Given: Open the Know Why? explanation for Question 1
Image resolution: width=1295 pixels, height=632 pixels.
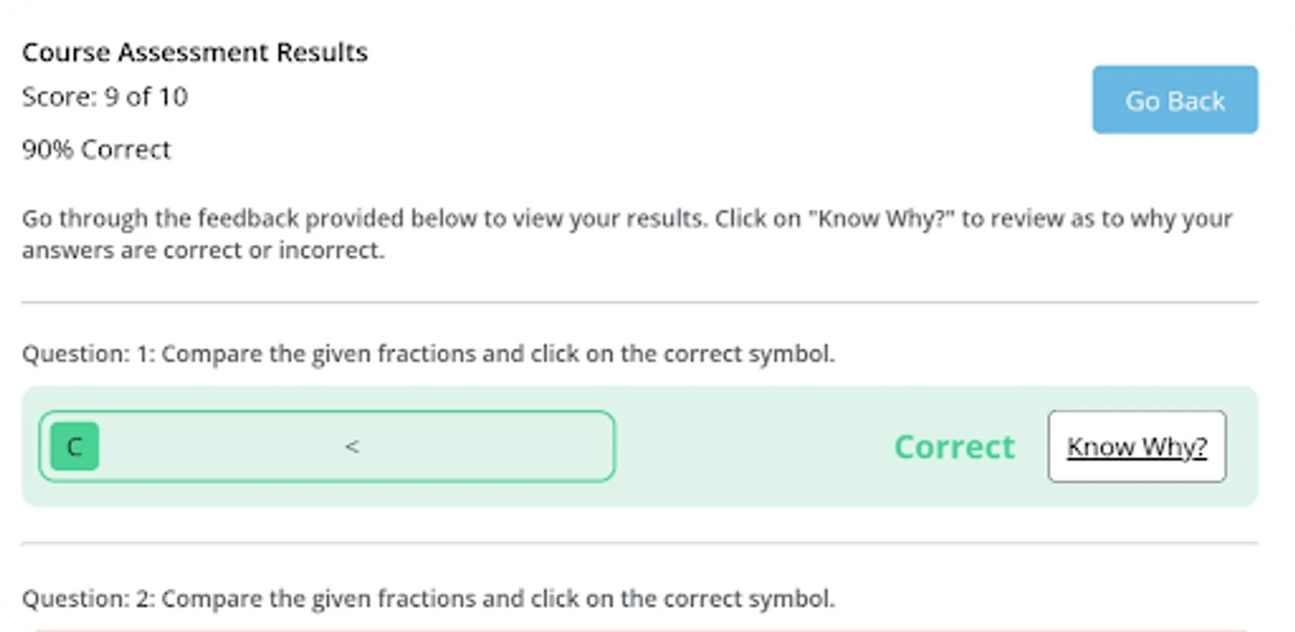Looking at the screenshot, I should [1136, 447].
